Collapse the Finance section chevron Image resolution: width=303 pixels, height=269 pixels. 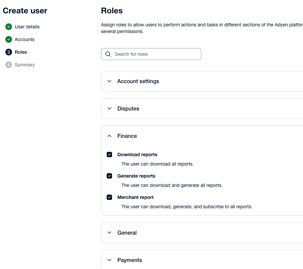109,136
